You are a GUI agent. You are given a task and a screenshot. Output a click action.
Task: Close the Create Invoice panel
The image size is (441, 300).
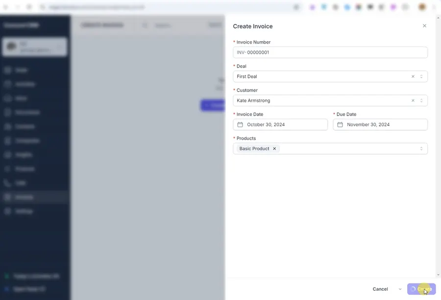point(424,26)
